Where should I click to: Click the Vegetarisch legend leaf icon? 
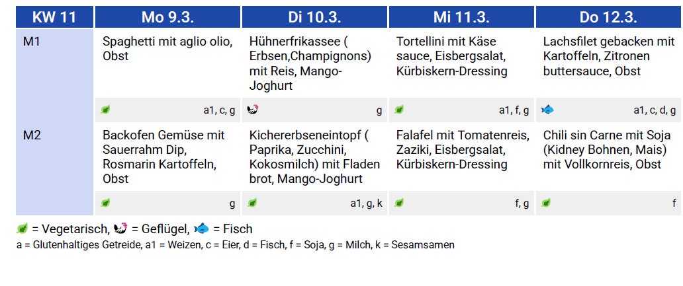(23, 229)
